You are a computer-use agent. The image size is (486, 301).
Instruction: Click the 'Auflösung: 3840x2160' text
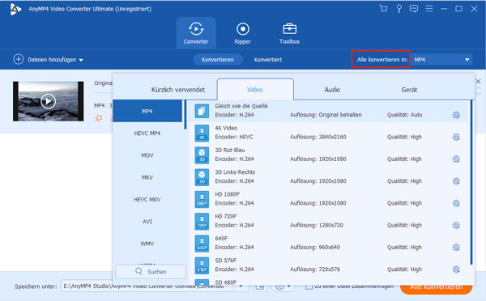pos(318,137)
